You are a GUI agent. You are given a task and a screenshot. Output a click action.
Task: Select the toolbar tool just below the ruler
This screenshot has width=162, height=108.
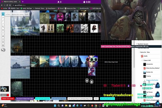click(3, 33)
